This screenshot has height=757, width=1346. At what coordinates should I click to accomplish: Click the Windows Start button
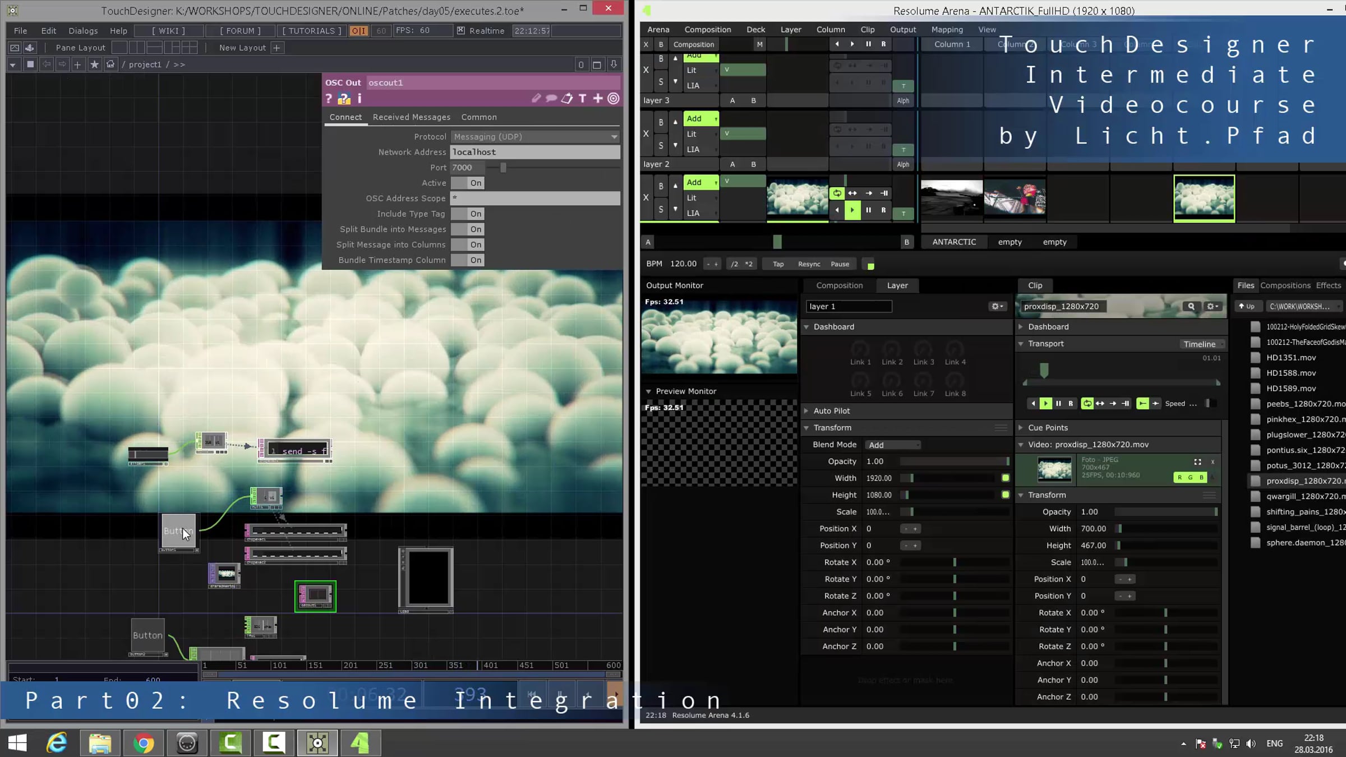click(x=17, y=744)
